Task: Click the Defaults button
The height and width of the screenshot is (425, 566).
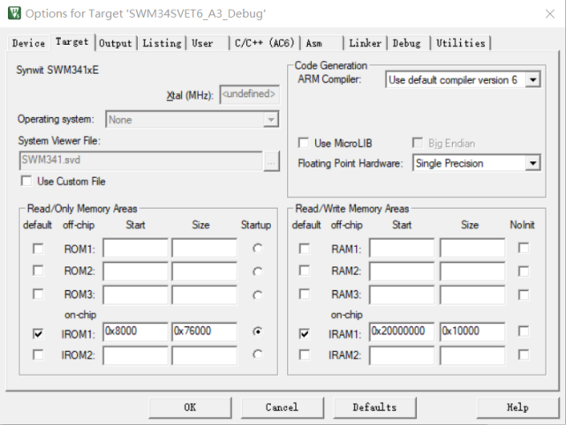Action: (374, 407)
